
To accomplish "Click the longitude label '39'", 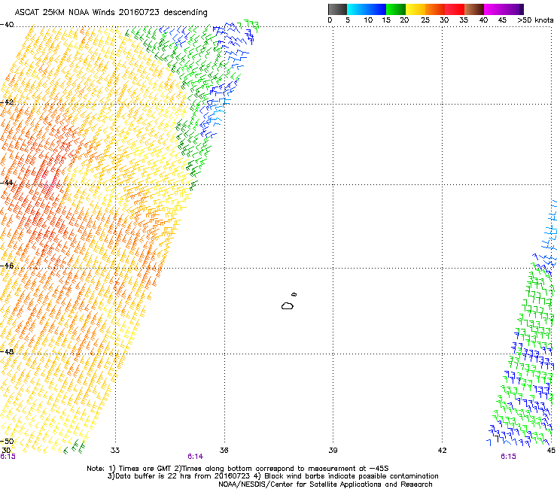I will 333,451.
